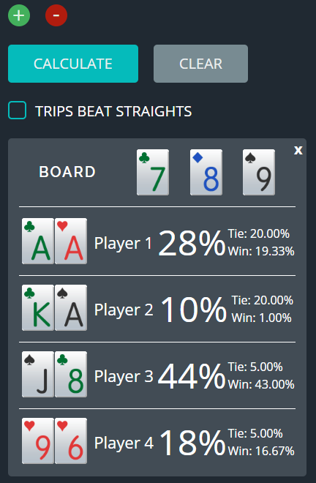Click Player 4's 6 of hearts card

point(71,441)
